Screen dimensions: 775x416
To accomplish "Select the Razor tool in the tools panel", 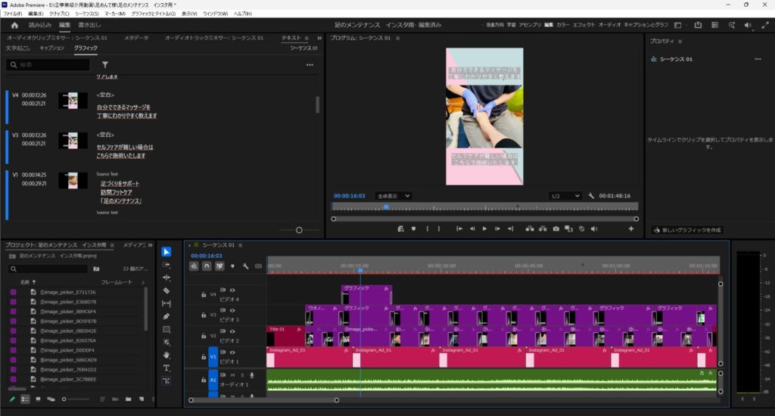I will 167,290.
